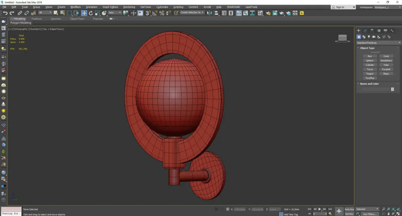Click the object color swatch
Viewport: 402px width, 216px height.
(x=392, y=89)
